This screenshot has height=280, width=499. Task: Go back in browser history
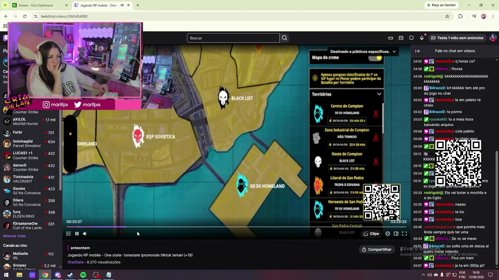pyautogui.click(x=6, y=16)
